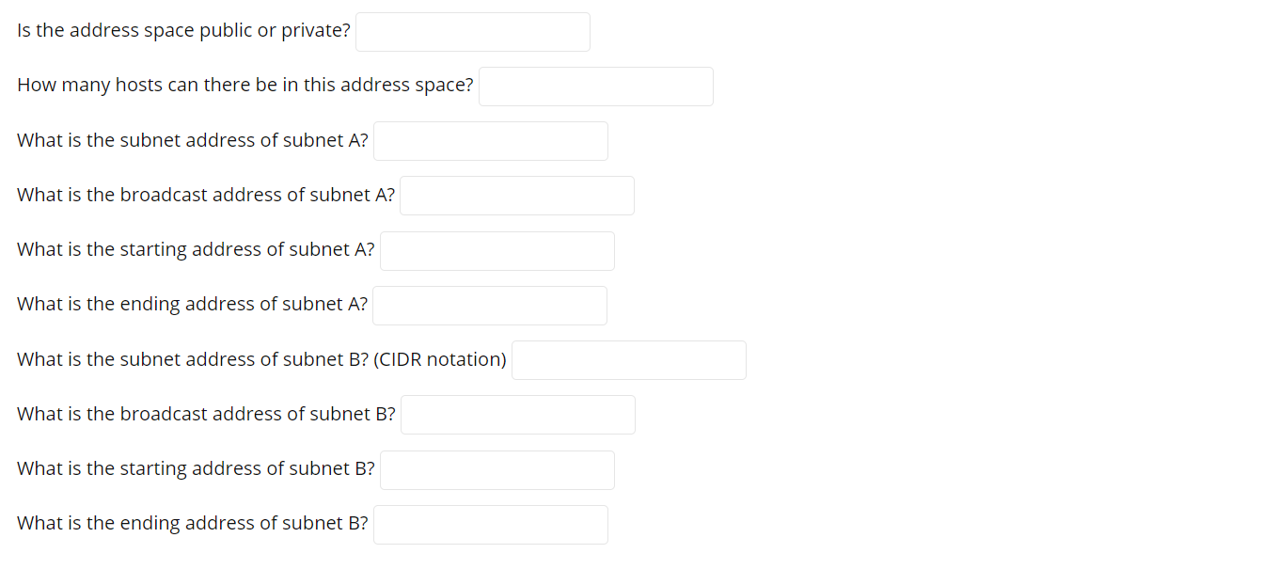The width and height of the screenshot is (1261, 585).
Task: Focus the field beside the hosts question
Action: coord(596,86)
